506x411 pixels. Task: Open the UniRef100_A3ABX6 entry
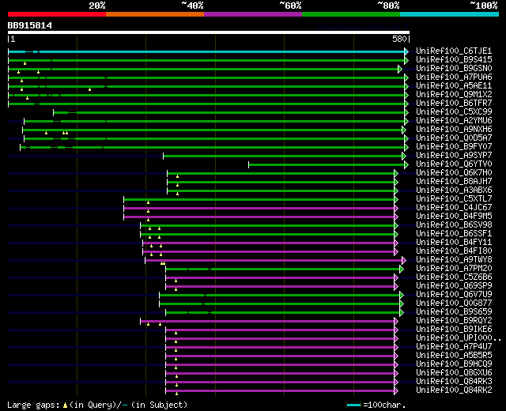[454, 190]
